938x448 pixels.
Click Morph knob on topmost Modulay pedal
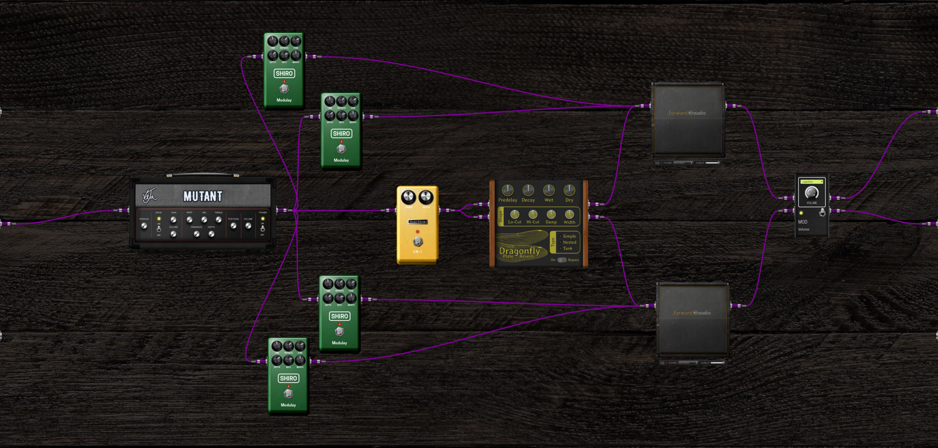click(296, 55)
